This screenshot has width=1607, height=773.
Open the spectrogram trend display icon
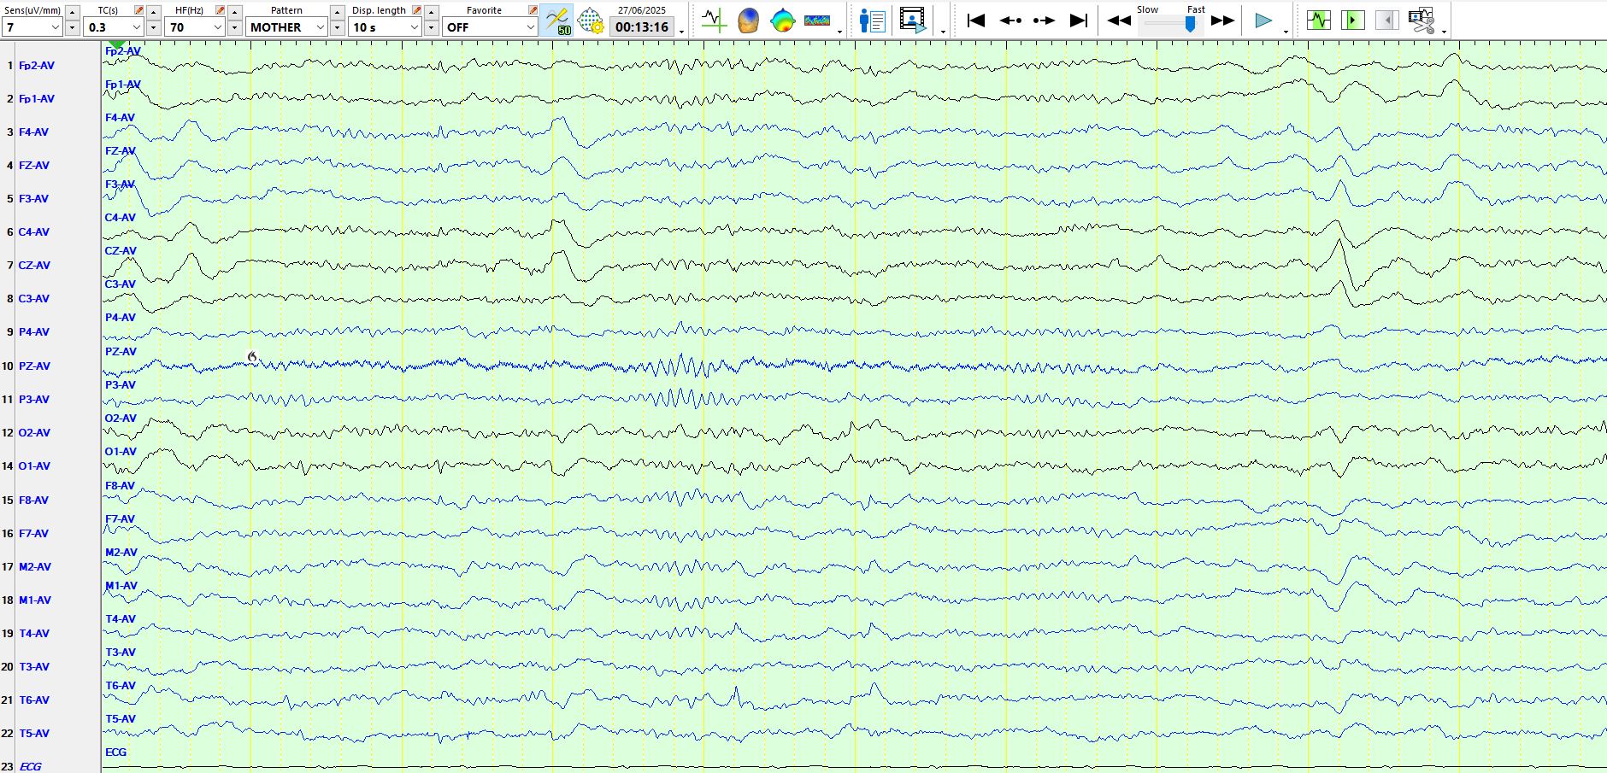(x=817, y=20)
